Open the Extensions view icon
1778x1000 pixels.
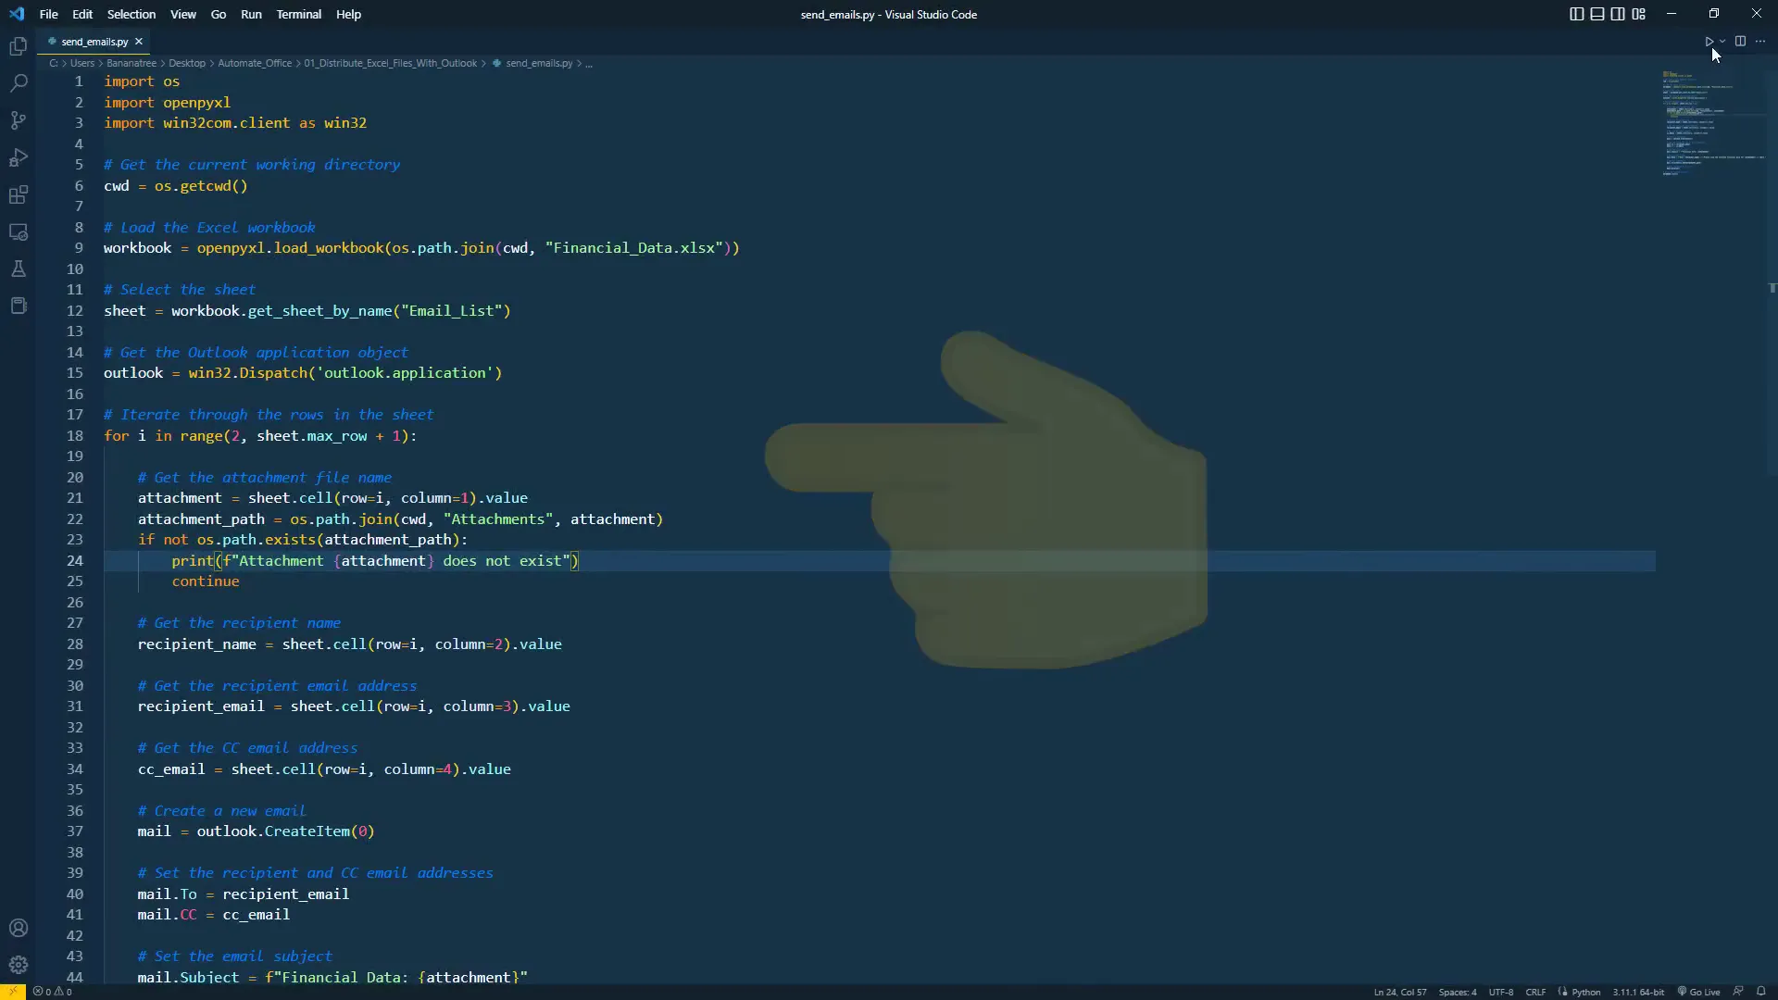point(19,195)
